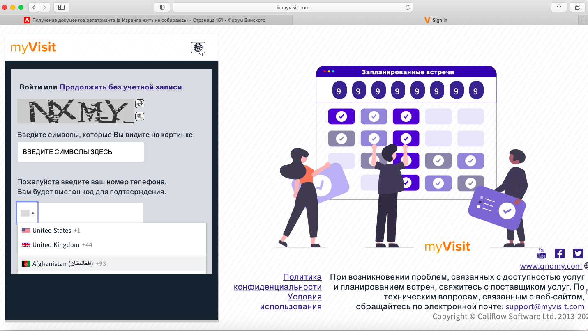Image resolution: width=588 pixels, height=331 pixels.
Task: Toggle the Safari sidebar view
Action: [x=61, y=7]
